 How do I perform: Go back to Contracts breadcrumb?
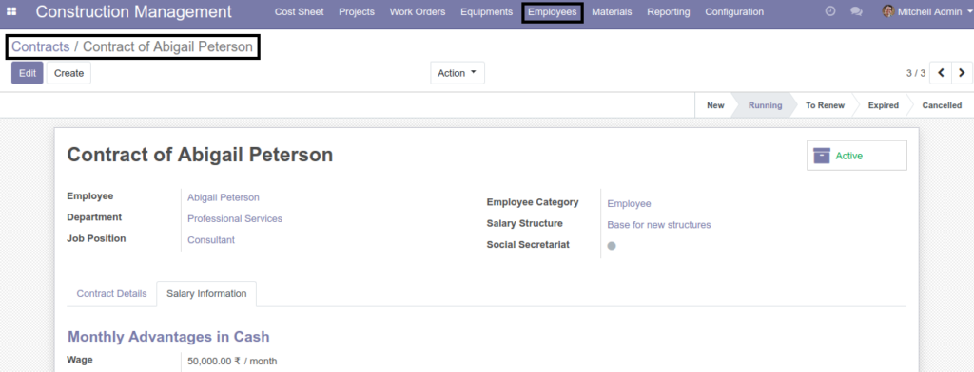click(x=40, y=46)
